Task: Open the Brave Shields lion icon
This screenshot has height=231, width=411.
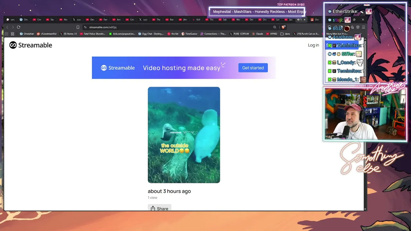Action: 283,27
